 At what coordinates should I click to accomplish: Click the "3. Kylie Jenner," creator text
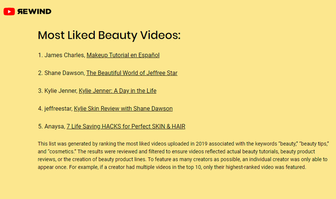pyautogui.click(x=58, y=91)
